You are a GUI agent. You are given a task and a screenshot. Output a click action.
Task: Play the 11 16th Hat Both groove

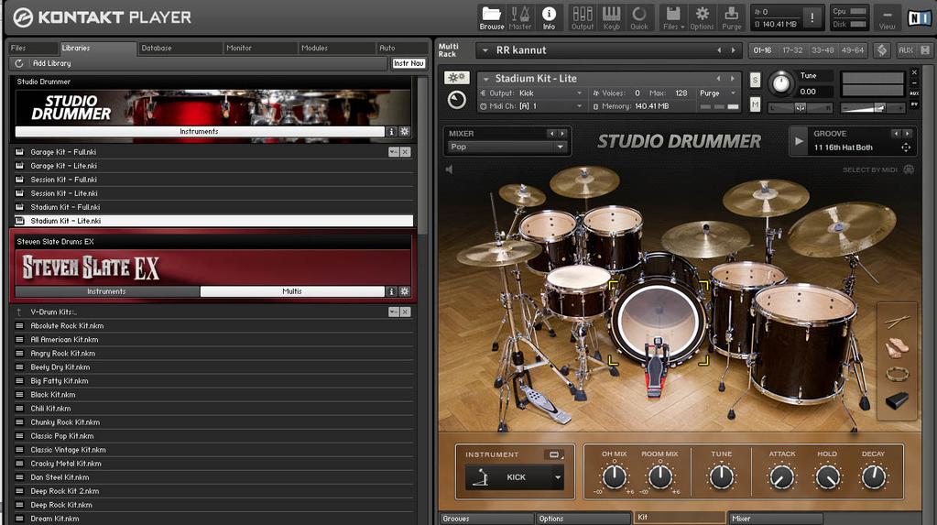tap(799, 141)
